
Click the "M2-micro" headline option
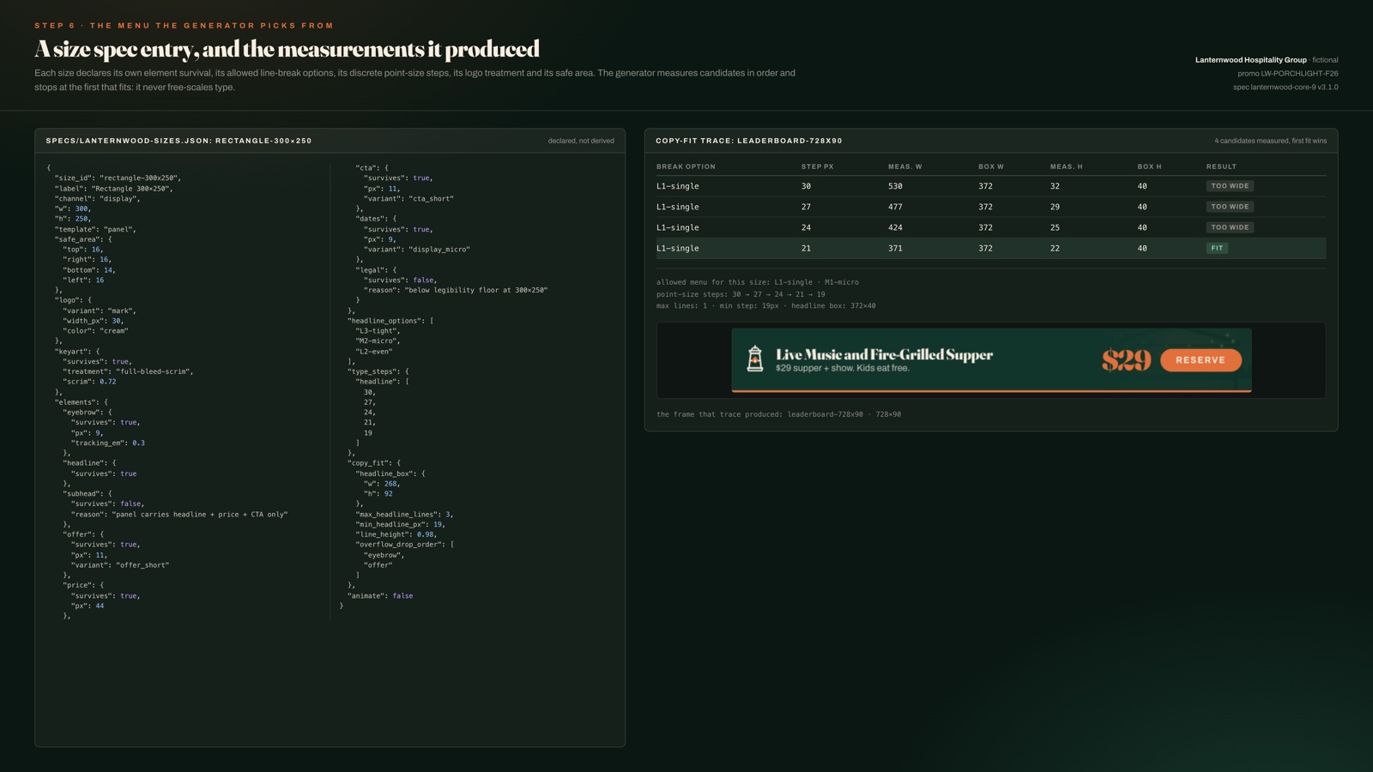click(x=378, y=341)
